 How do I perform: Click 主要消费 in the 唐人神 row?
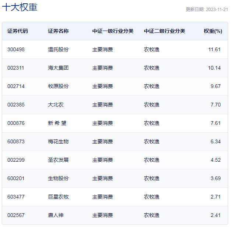coord(102,215)
